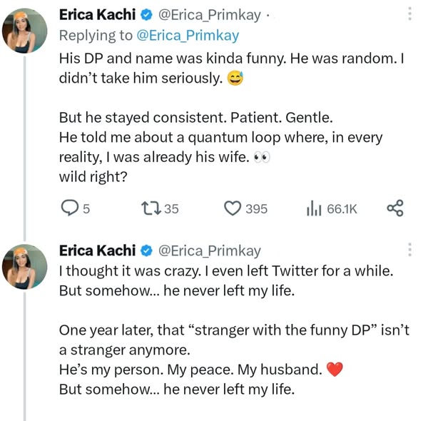Like the tweet using the heart icon
The image size is (428, 421).
233,208
